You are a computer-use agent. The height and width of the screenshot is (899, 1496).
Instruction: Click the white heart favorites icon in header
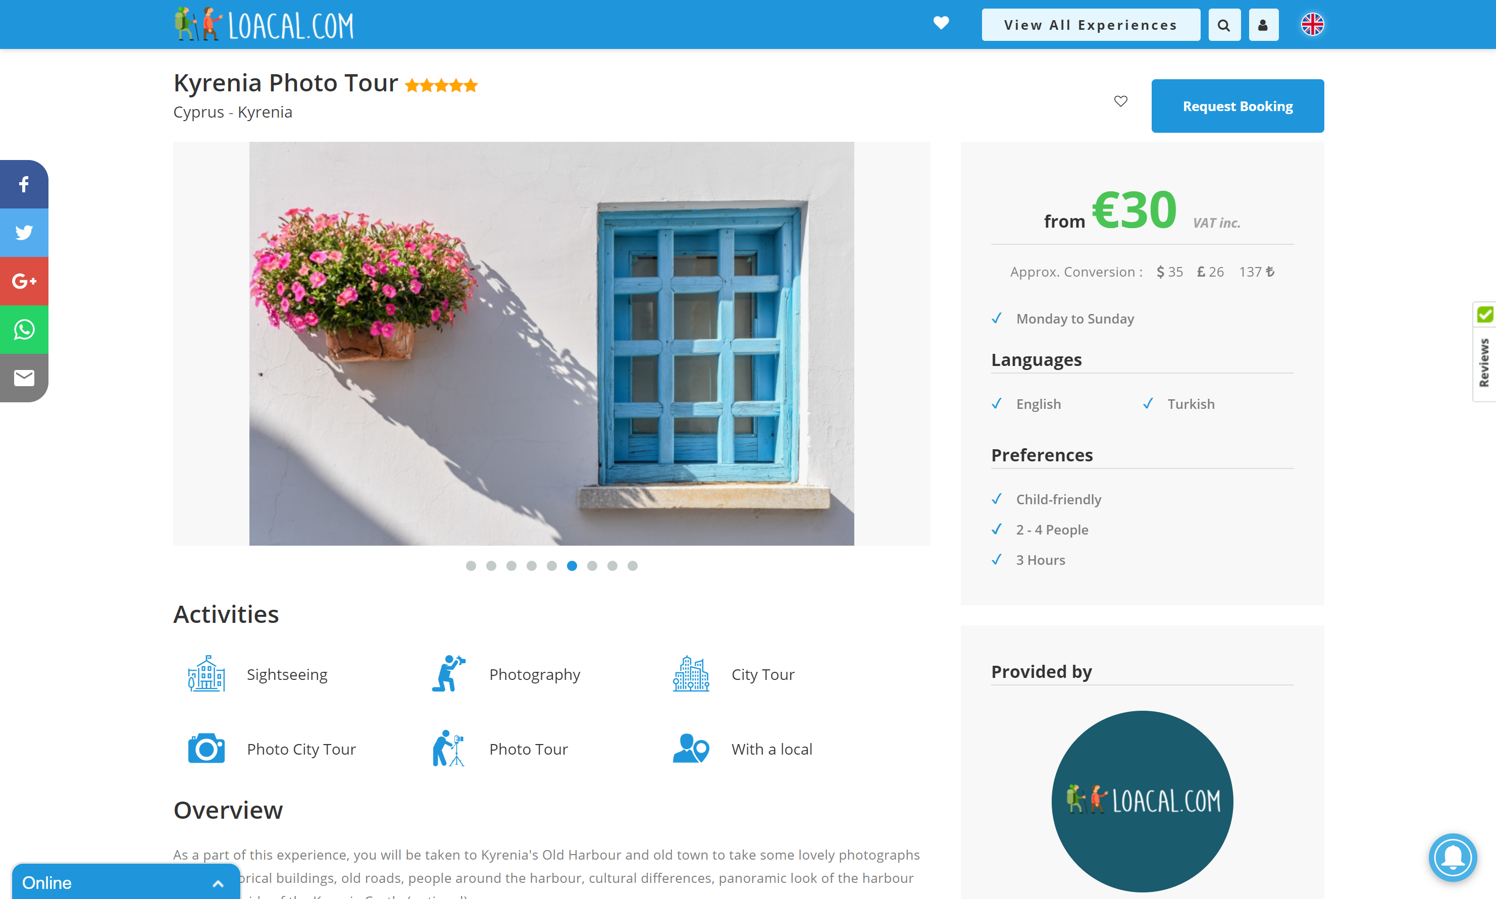tap(941, 23)
